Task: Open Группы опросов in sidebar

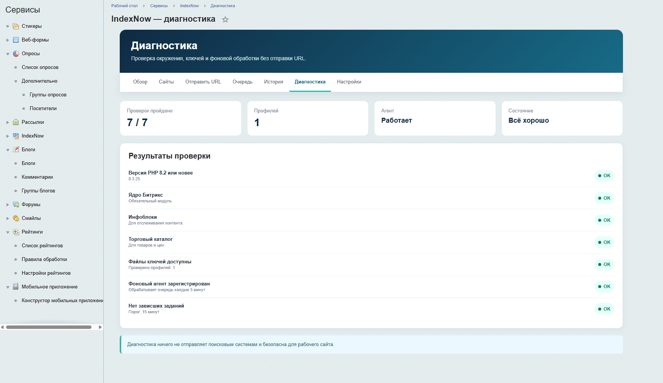Action: click(x=48, y=95)
